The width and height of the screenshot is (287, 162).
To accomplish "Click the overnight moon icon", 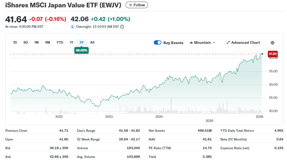I will [73, 26].
